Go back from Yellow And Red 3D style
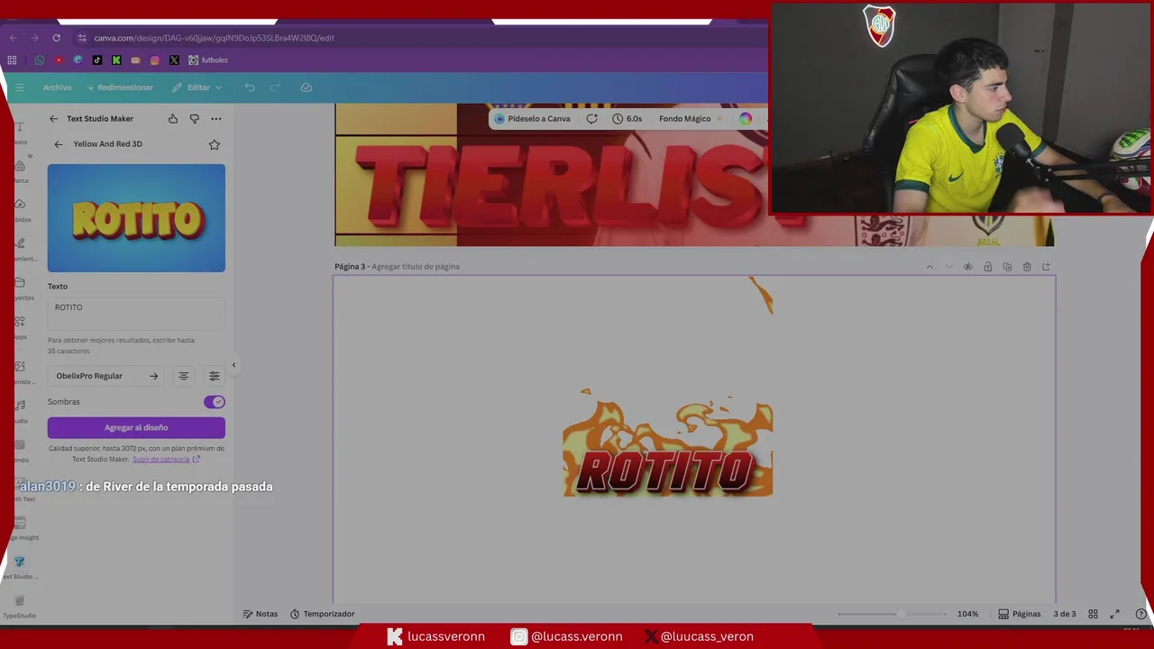This screenshot has width=1154, height=649. click(x=59, y=144)
